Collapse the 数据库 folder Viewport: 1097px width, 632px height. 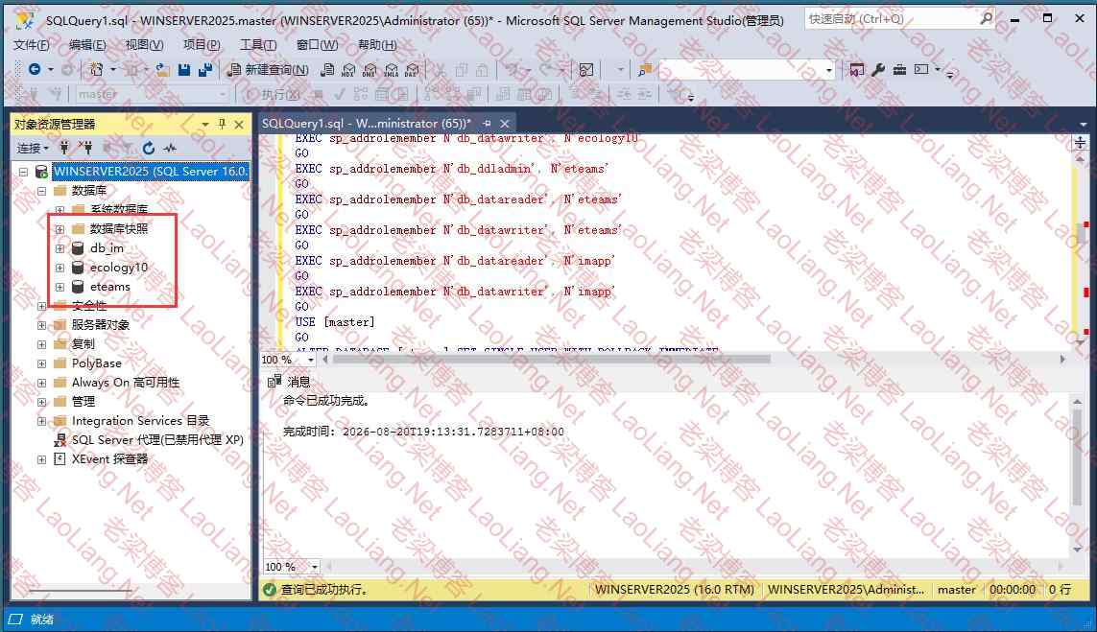click(x=41, y=191)
